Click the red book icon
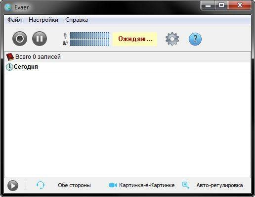This screenshot has width=255, height=197. [x=10, y=57]
